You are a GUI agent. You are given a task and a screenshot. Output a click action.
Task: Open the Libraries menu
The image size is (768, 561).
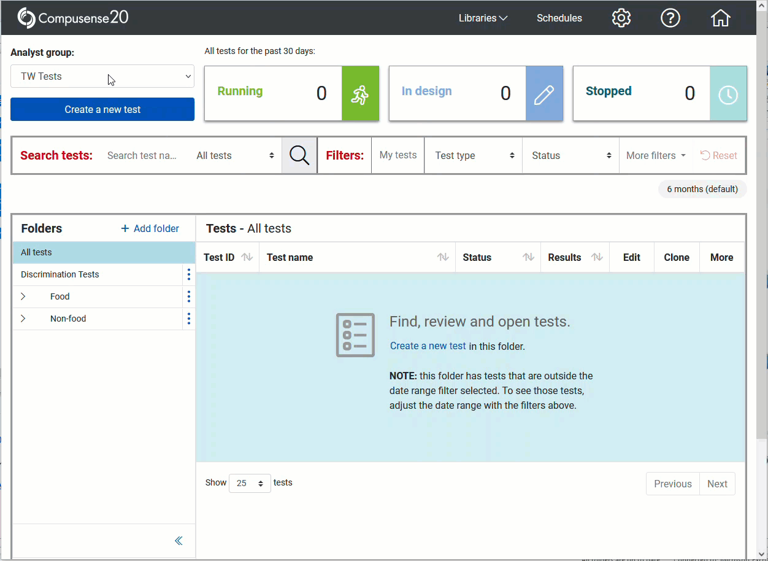(483, 18)
